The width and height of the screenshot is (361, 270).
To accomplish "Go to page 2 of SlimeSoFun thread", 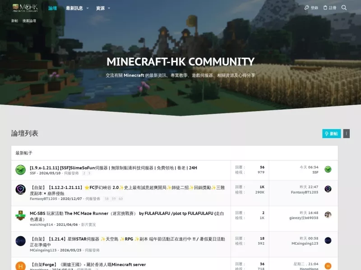I will [84, 173].
